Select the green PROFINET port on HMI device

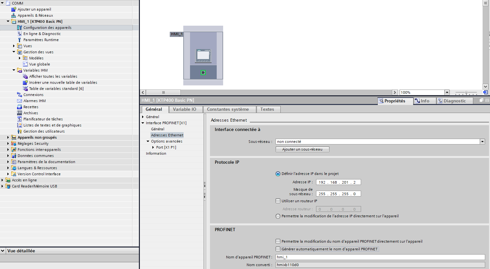click(203, 73)
